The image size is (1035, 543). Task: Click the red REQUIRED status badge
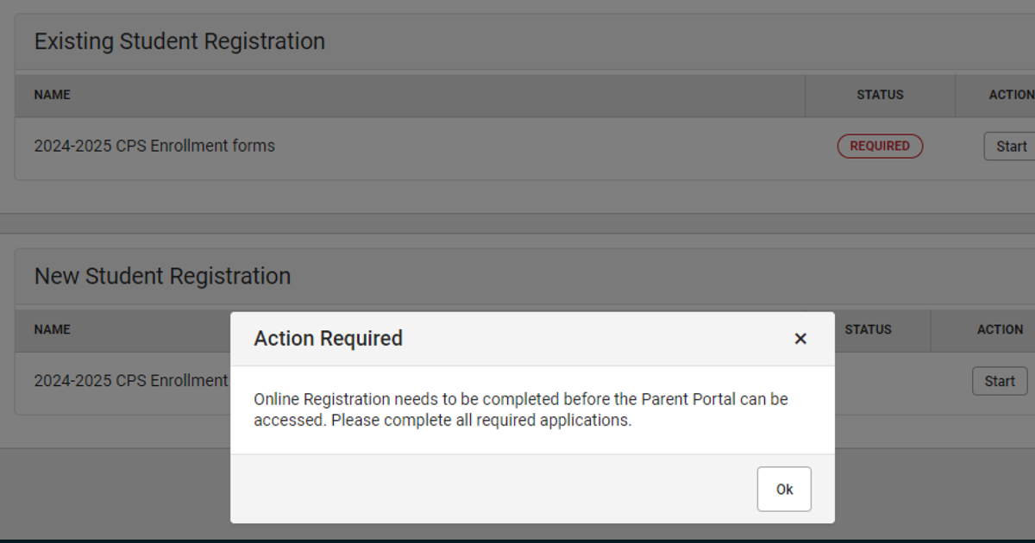880,147
